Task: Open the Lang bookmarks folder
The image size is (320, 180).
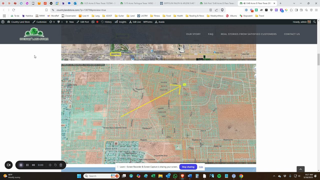Action: point(95,16)
